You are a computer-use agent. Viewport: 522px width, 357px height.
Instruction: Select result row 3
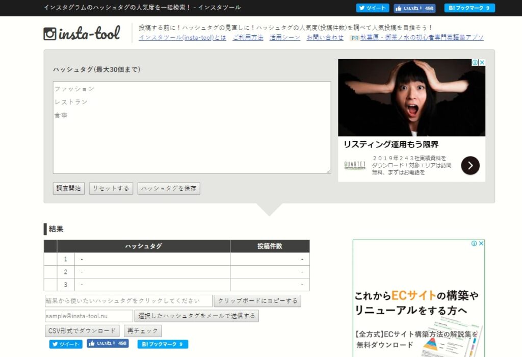tap(177, 285)
